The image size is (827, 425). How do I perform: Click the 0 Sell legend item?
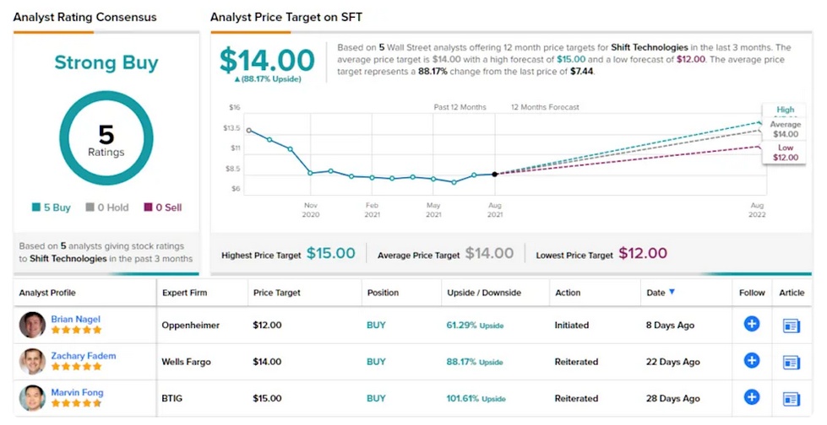coord(162,207)
